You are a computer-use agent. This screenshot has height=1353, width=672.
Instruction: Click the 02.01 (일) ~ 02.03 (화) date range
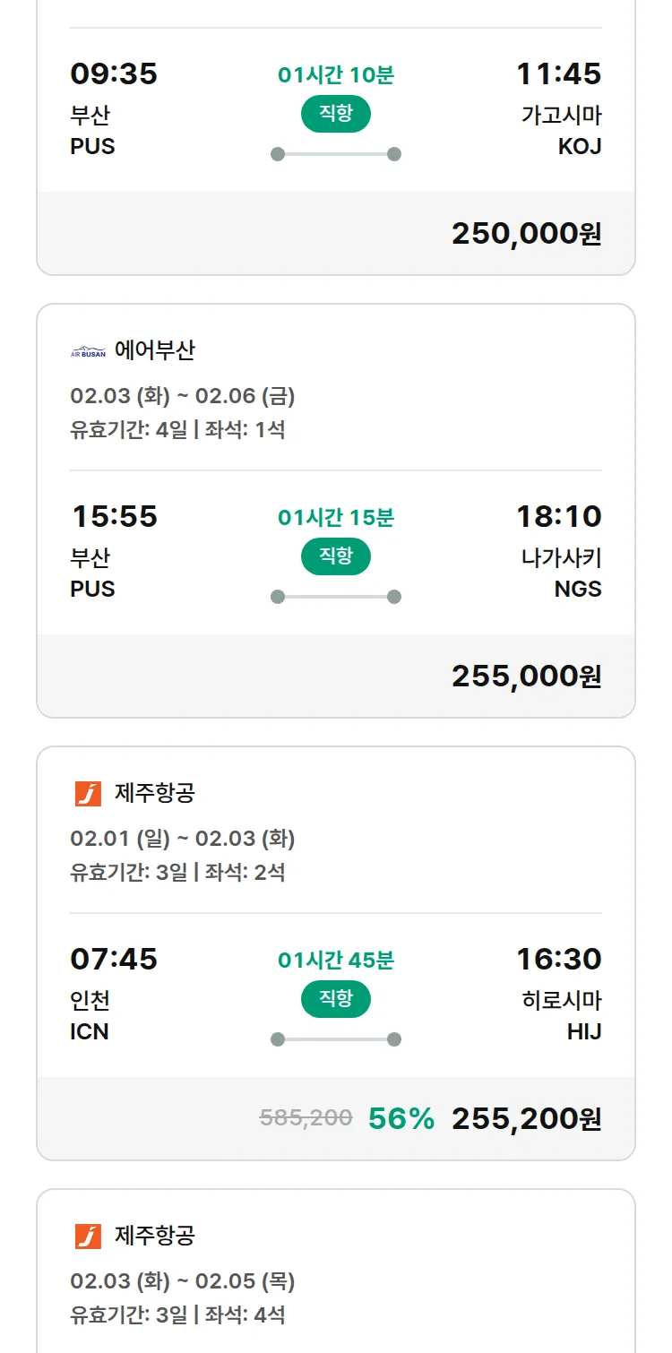[183, 838]
